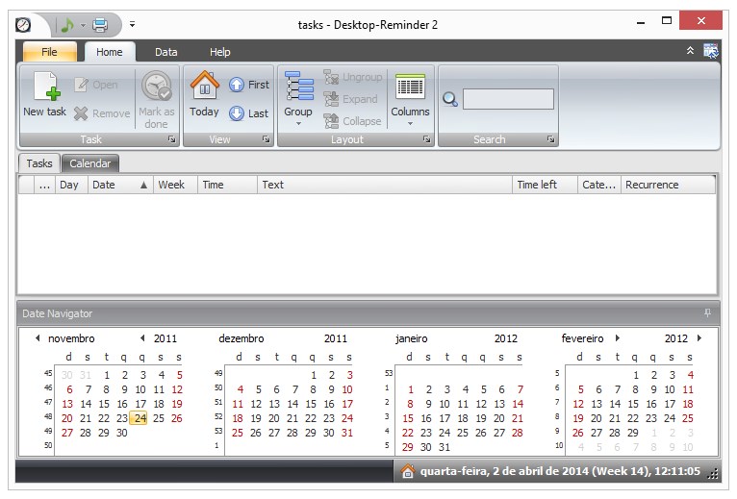The width and height of the screenshot is (737, 499).
Task: Go to previous year before 2011
Action: pyautogui.click(x=142, y=337)
